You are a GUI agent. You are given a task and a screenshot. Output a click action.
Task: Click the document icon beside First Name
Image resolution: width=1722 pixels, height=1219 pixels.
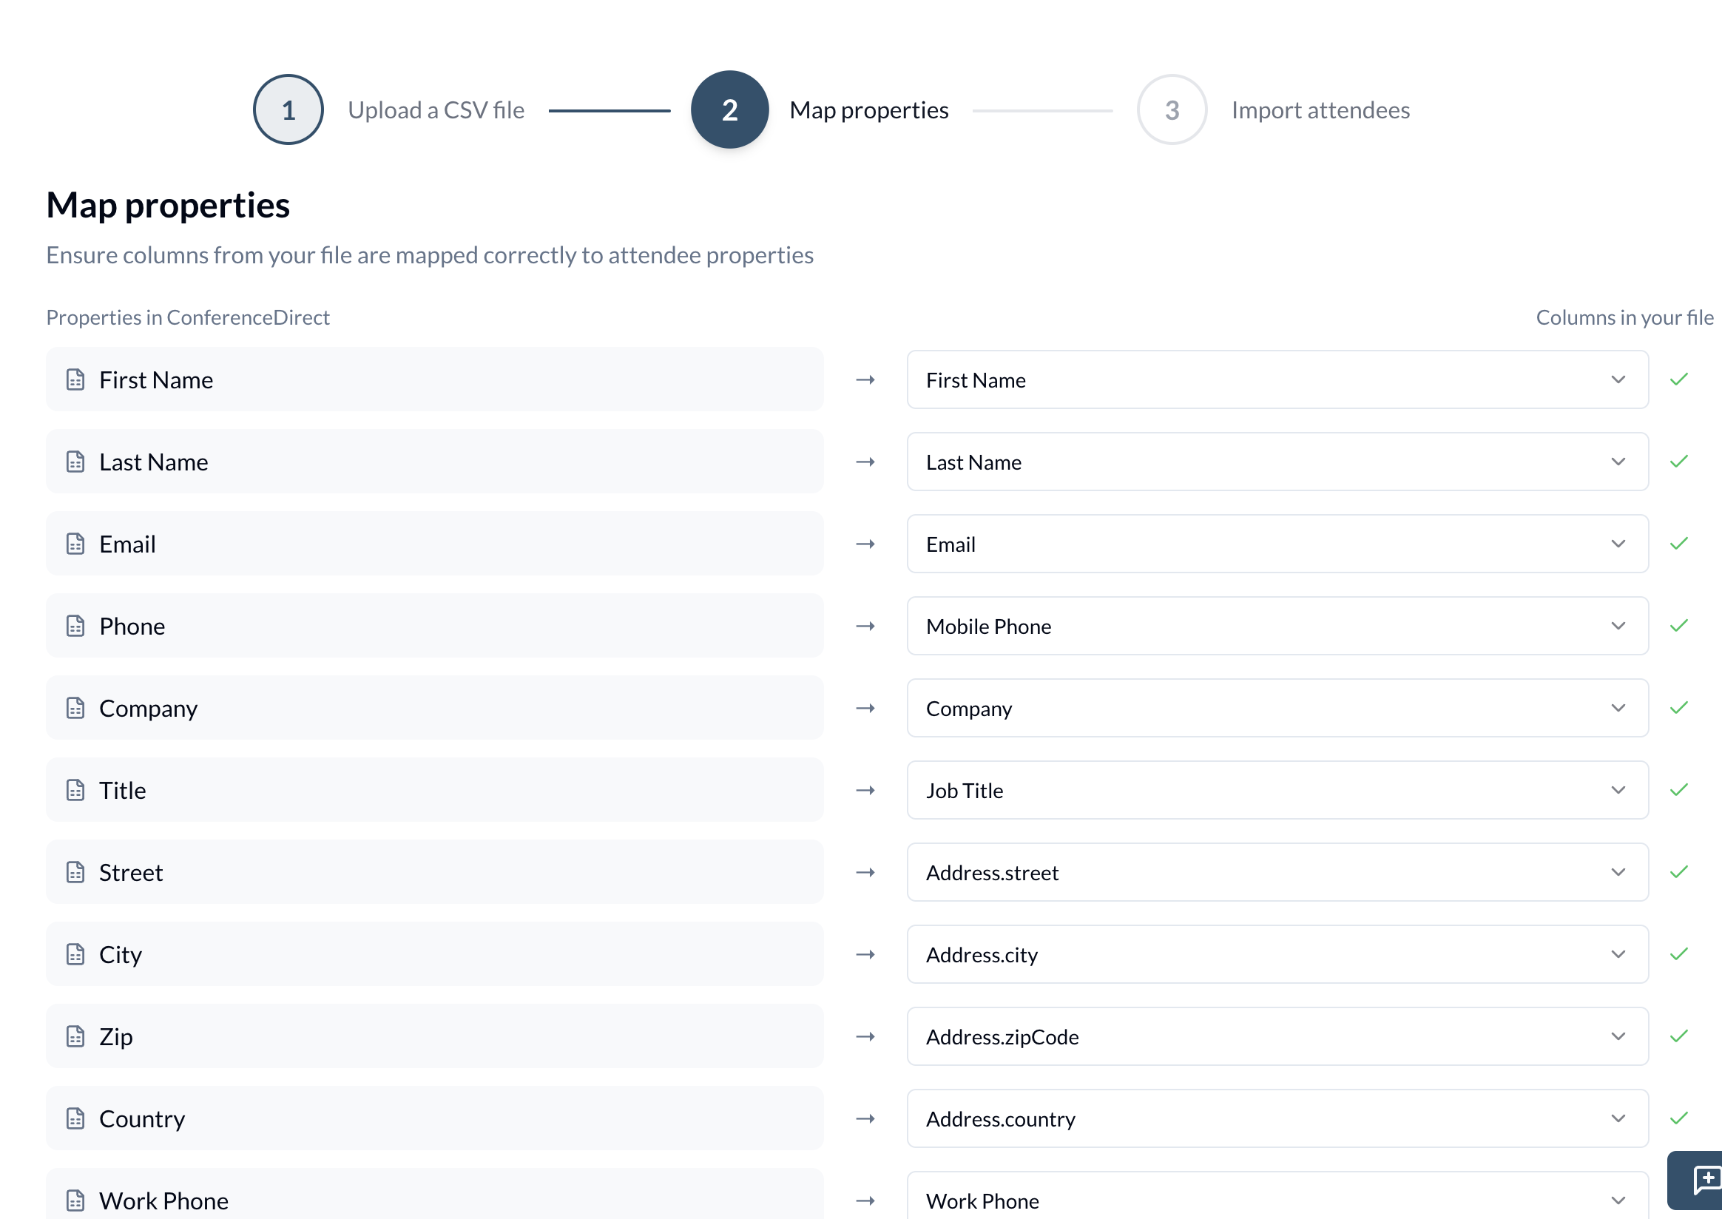75,379
